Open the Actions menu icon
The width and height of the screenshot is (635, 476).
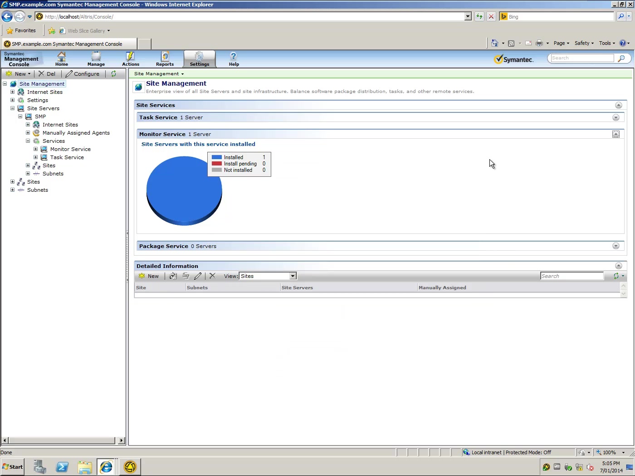[x=130, y=59]
